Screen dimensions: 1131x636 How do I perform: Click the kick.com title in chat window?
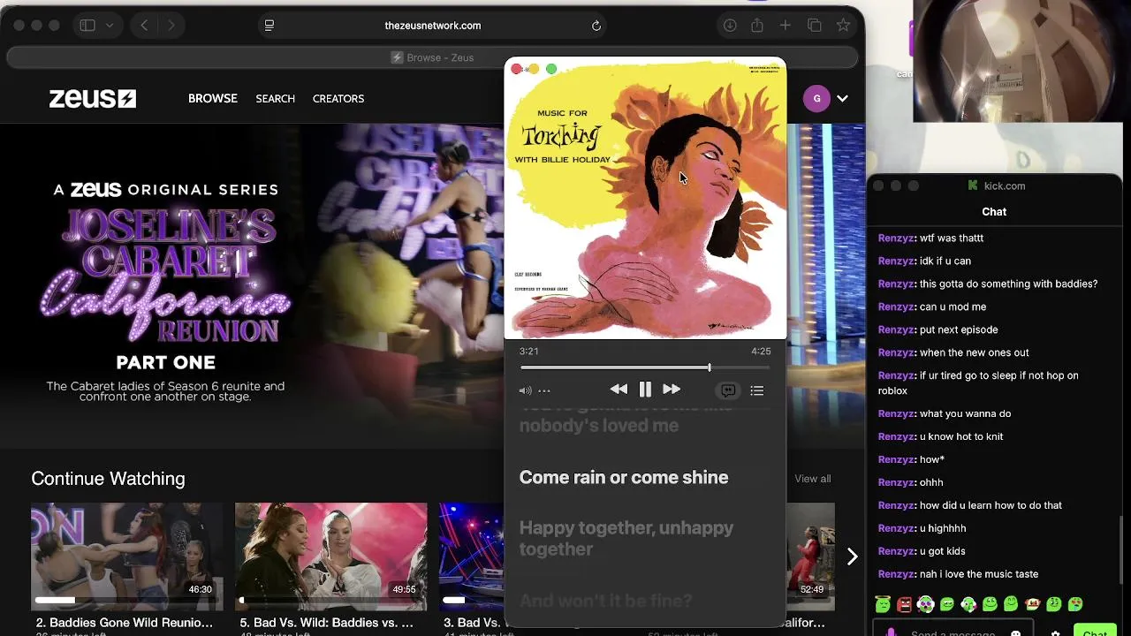click(x=1005, y=186)
